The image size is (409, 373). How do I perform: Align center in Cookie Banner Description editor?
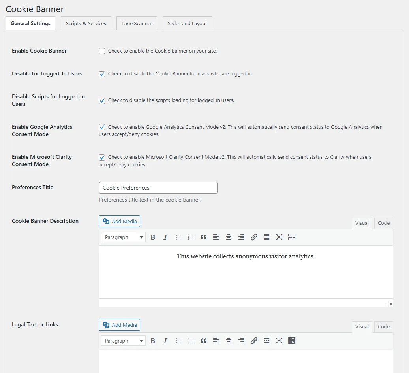click(229, 237)
